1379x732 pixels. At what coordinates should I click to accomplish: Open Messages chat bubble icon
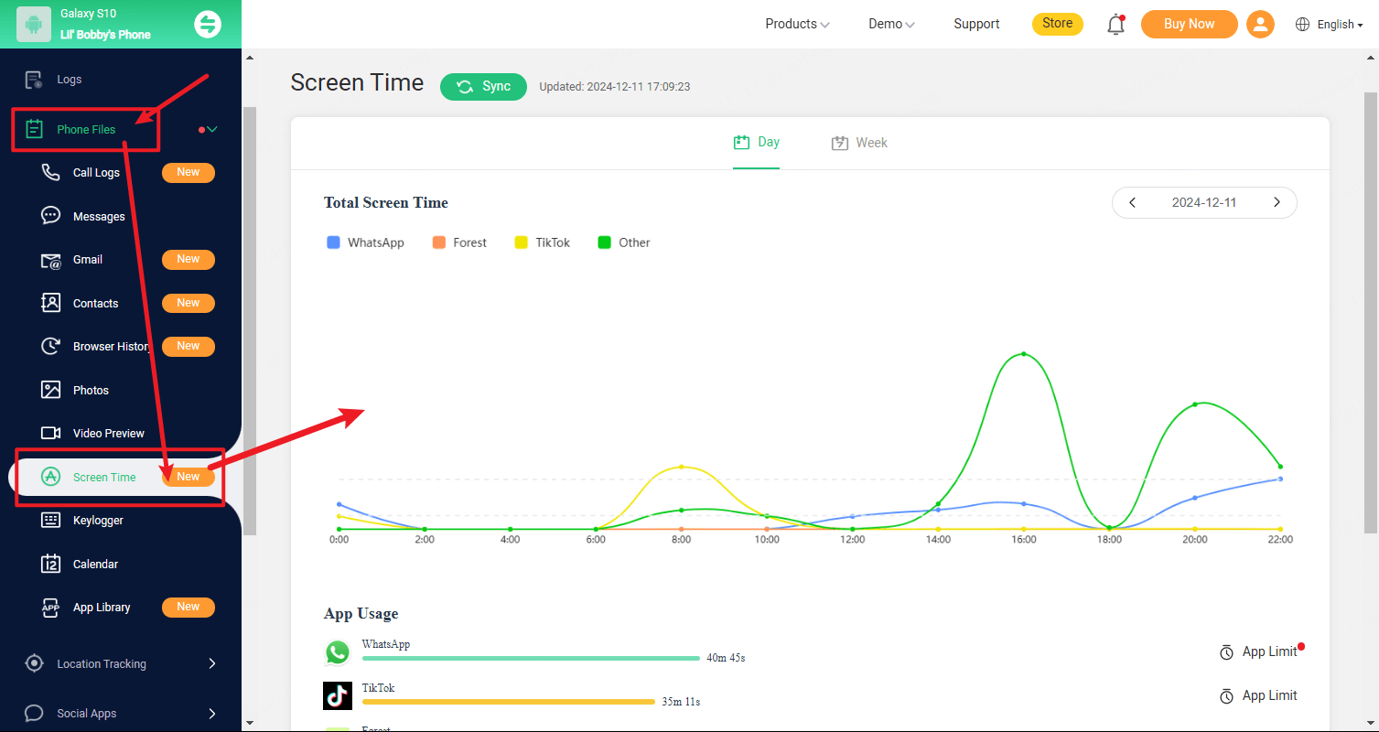click(x=51, y=216)
